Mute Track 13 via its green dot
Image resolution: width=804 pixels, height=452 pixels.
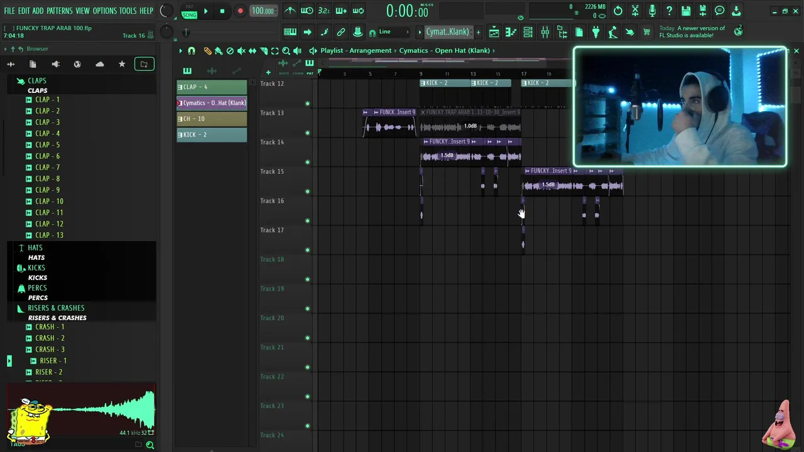(x=307, y=133)
